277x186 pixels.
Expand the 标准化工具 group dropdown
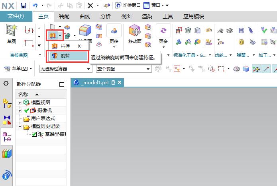point(210,55)
